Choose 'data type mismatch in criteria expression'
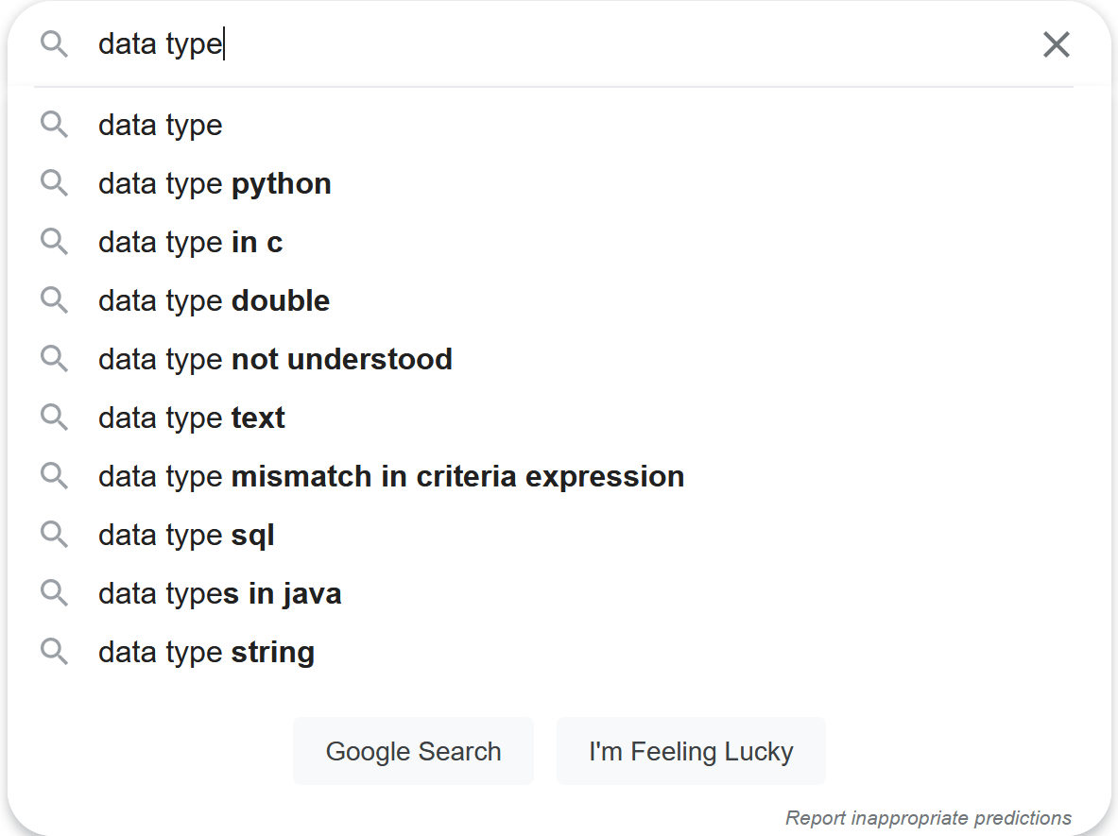 click(390, 477)
